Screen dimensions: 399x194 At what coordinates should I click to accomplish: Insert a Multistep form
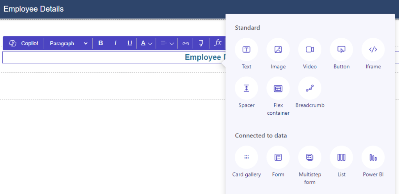(x=310, y=157)
